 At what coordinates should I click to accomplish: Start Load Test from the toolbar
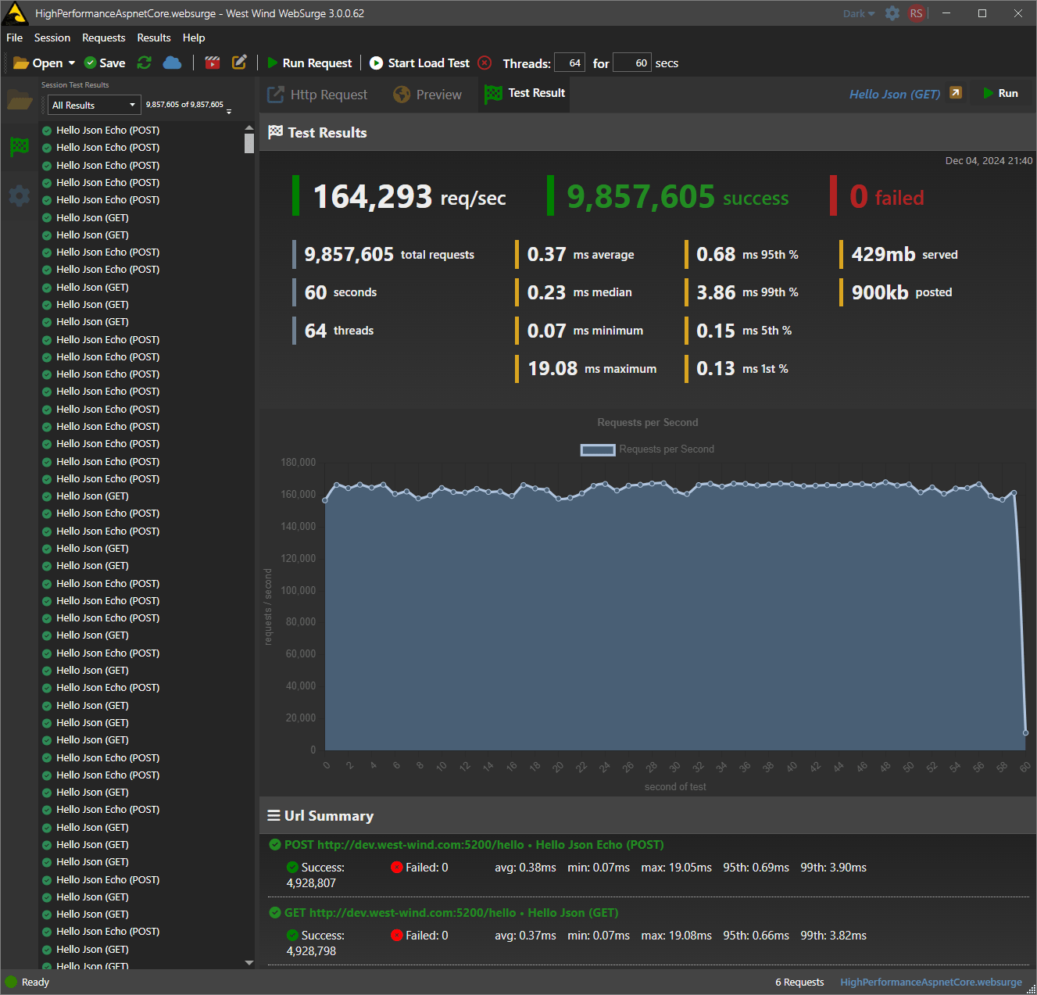(x=420, y=63)
